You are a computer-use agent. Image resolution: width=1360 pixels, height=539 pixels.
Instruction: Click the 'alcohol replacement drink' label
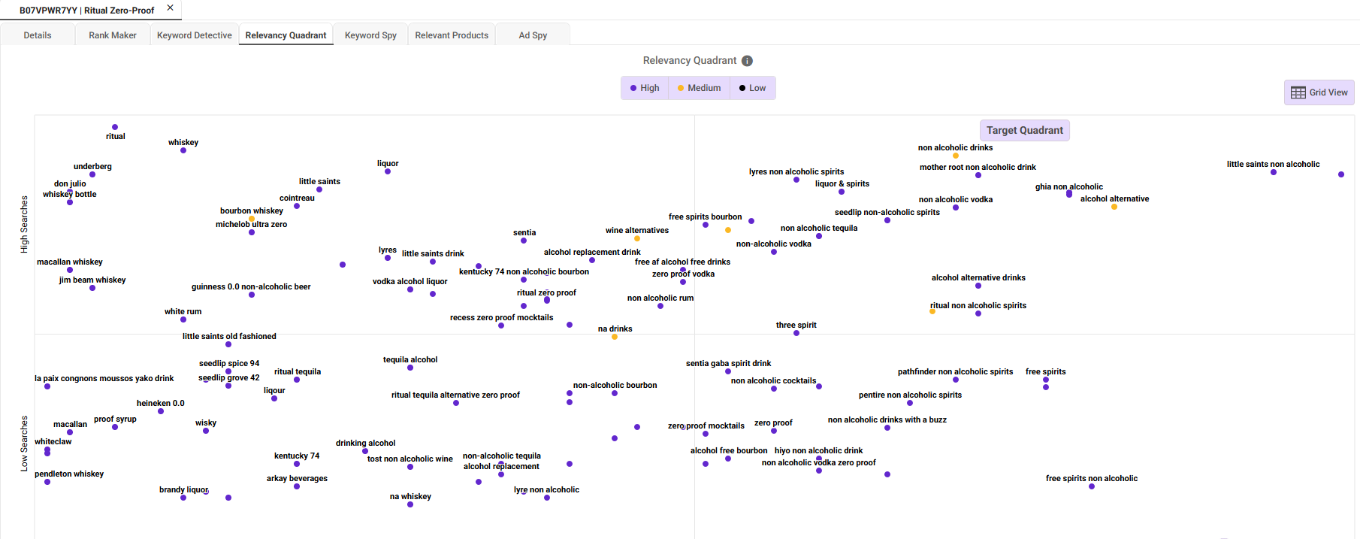click(592, 252)
